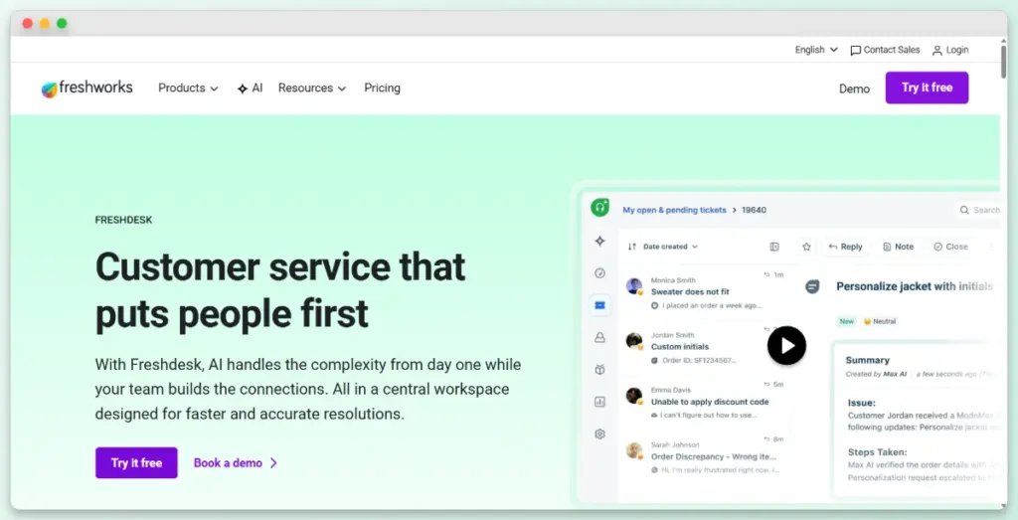Follow the Book a demo link

tap(235, 463)
